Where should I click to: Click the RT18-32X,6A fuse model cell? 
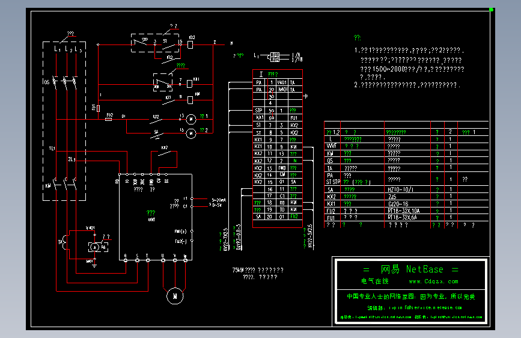[x=402, y=217]
